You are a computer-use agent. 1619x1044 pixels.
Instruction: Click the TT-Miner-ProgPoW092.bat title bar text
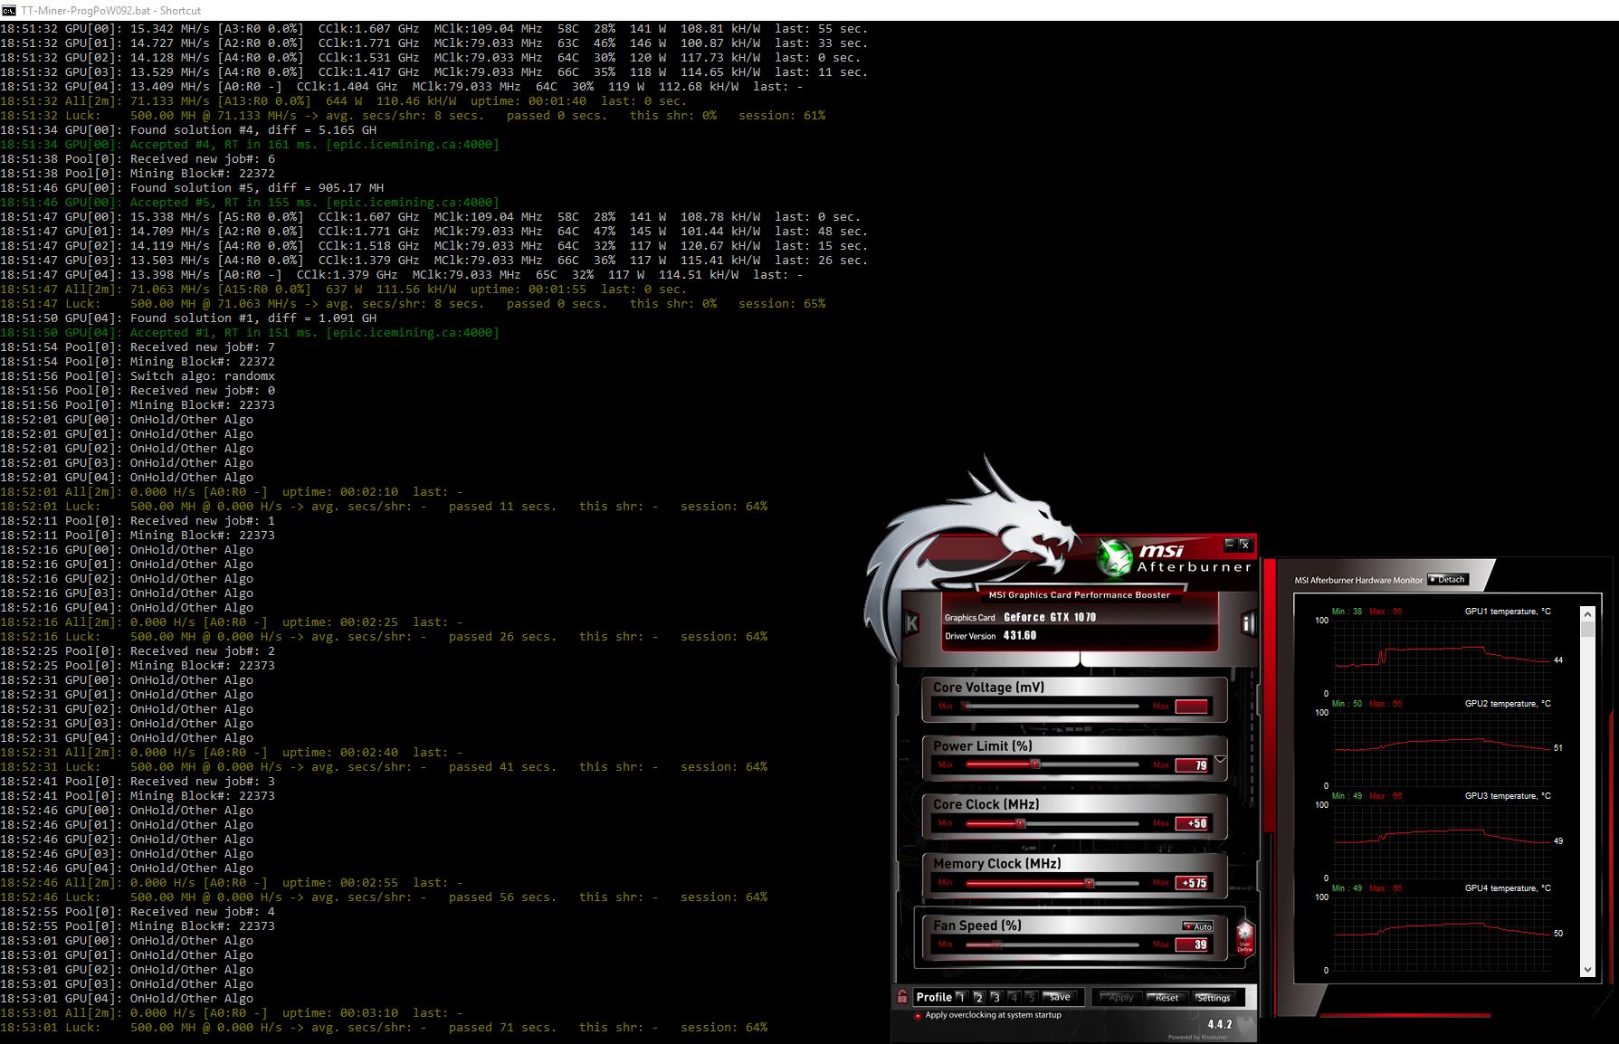click(x=111, y=10)
